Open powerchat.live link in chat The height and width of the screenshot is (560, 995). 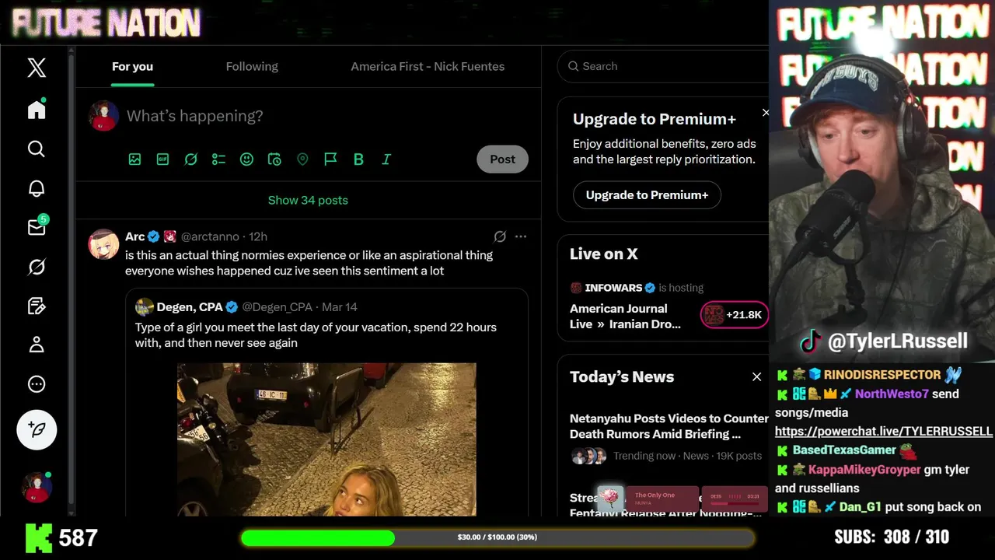[x=884, y=431]
